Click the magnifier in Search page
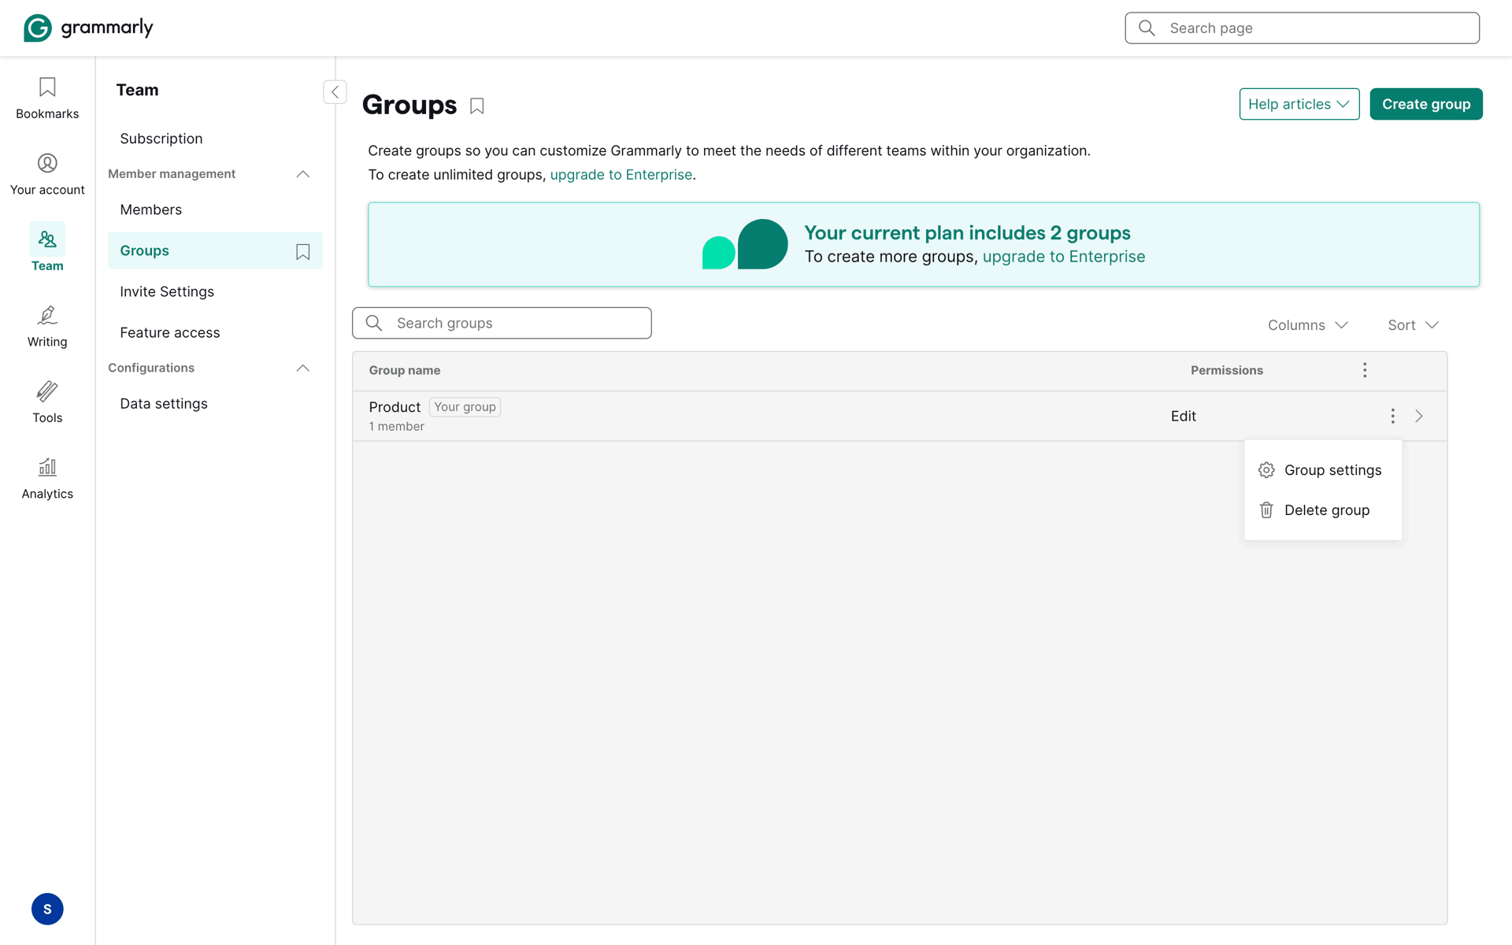This screenshot has height=945, width=1512. (x=1147, y=28)
